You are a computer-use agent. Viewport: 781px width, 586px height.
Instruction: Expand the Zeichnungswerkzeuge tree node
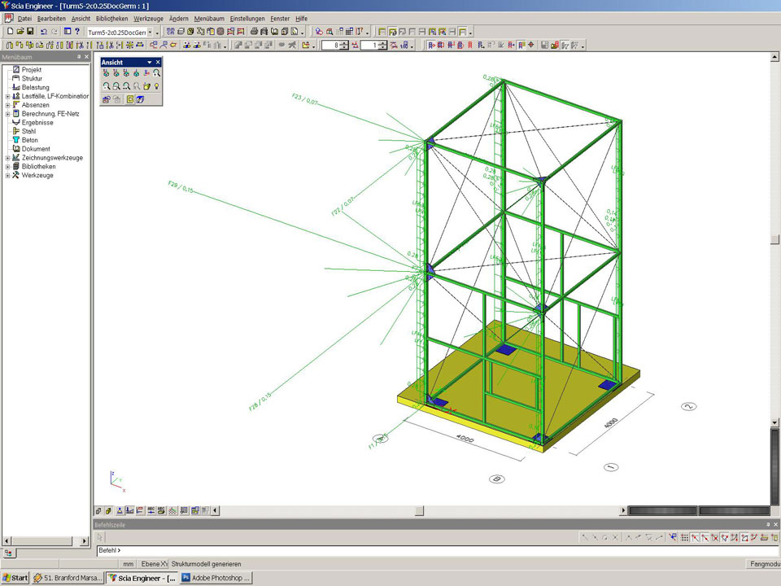pyautogui.click(x=7, y=158)
